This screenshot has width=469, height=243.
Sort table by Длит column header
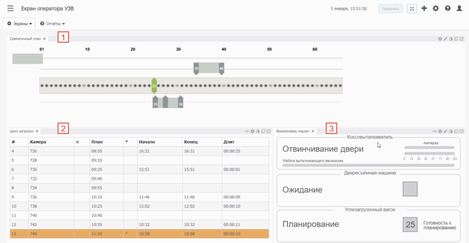pyautogui.click(x=245, y=142)
